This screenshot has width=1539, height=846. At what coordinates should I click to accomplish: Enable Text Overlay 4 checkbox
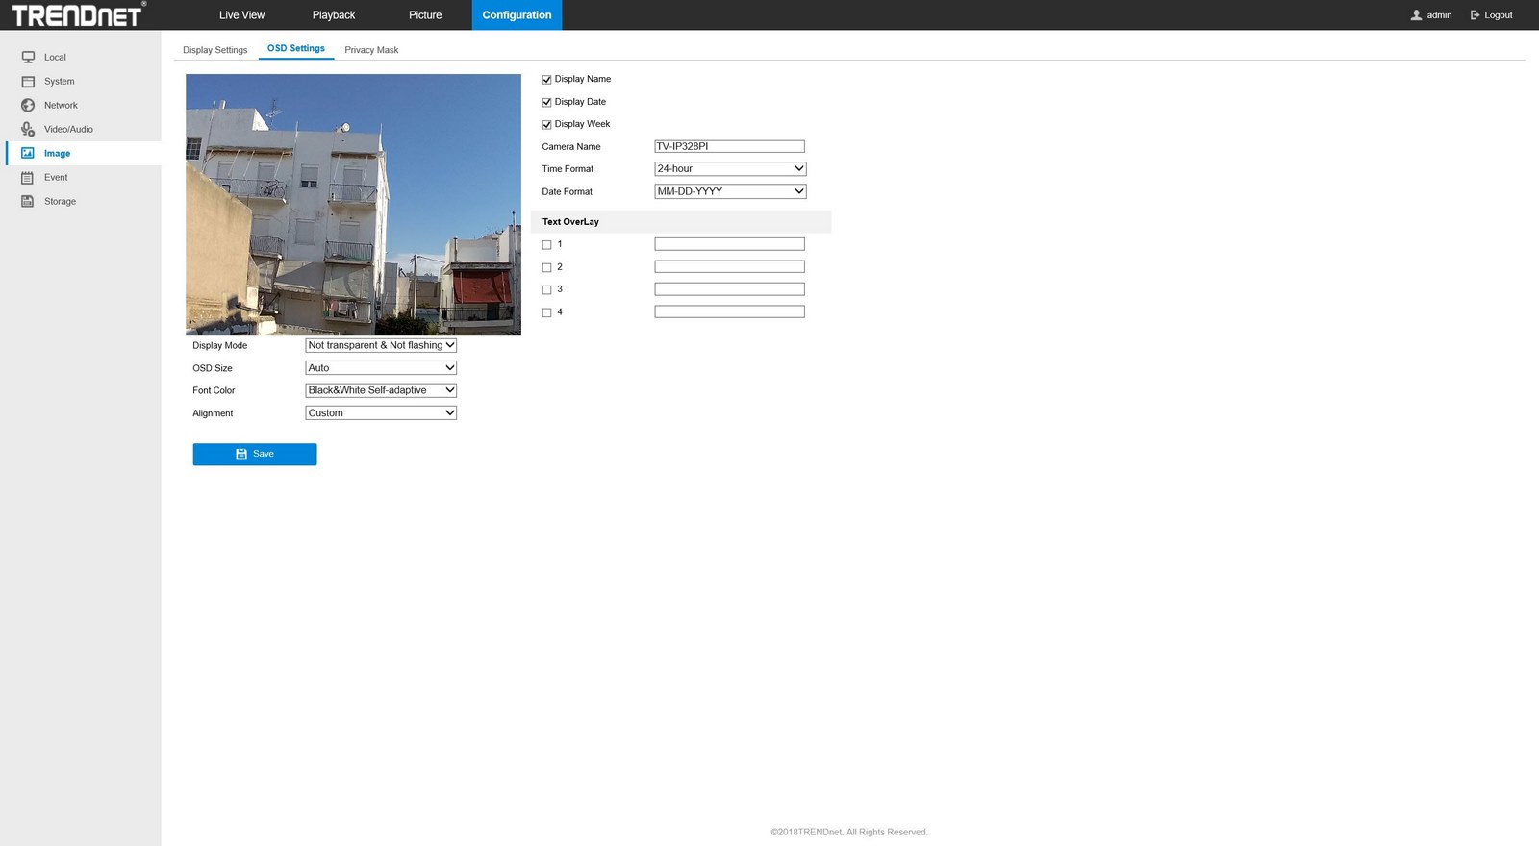pyautogui.click(x=546, y=312)
